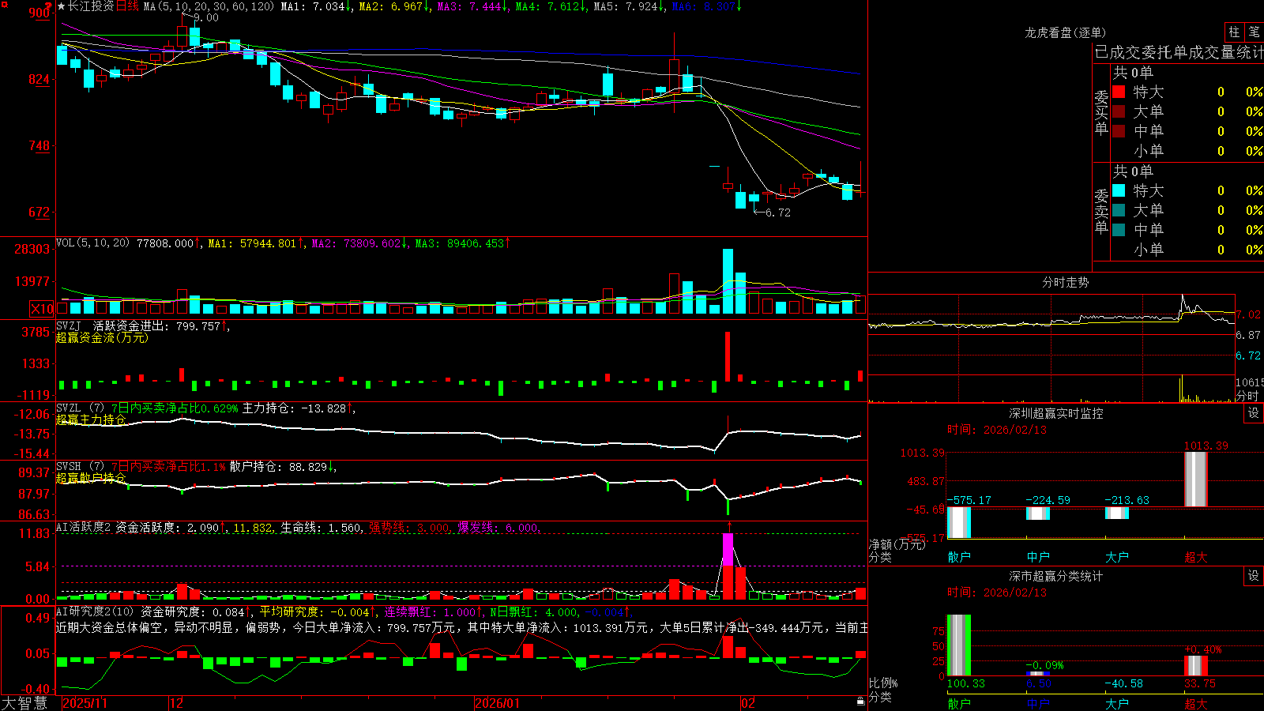1264x711 pixels.
Task: Click the teal 大单 sell swatch
Action: 1119,210
